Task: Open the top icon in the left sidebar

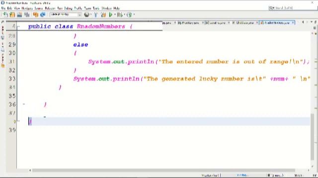Action: 2,22
